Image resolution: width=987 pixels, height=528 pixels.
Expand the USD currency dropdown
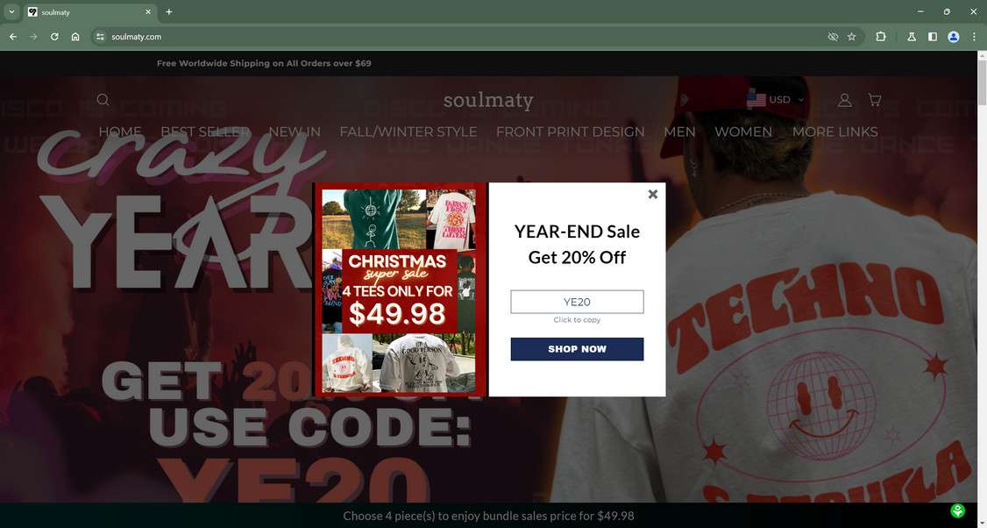pos(776,100)
